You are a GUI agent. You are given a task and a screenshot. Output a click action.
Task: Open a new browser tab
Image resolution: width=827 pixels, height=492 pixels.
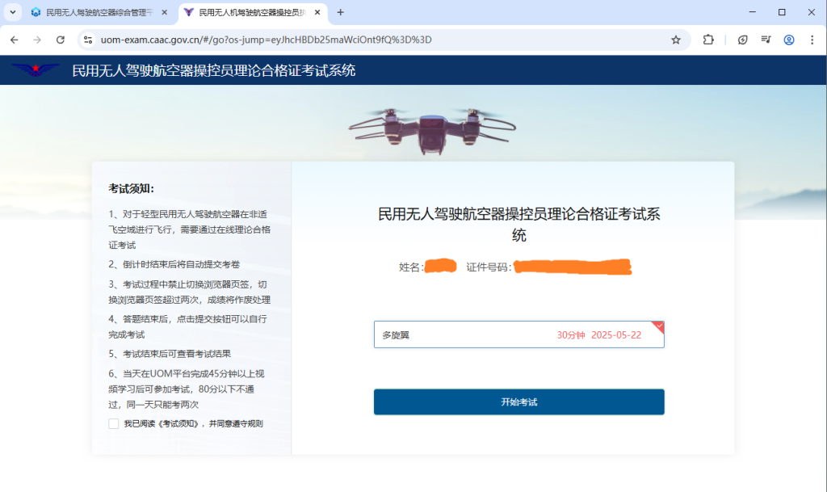340,12
